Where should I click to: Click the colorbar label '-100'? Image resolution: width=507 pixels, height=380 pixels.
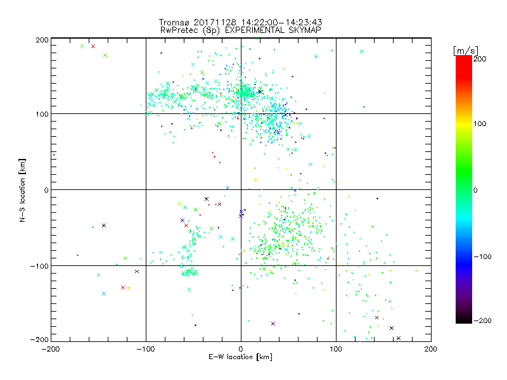[482, 256]
